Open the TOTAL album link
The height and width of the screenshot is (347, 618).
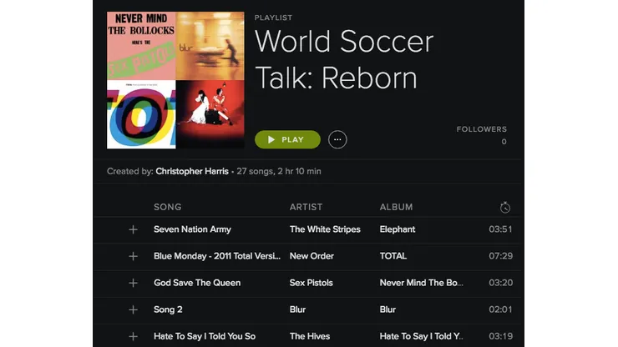(393, 256)
